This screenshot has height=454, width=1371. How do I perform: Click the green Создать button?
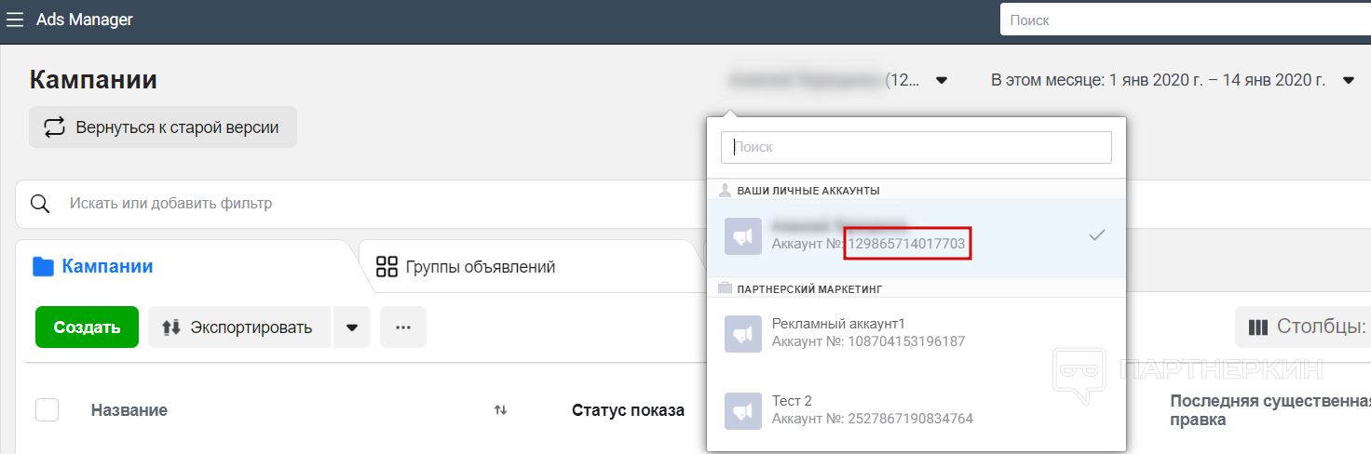pyautogui.click(x=87, y=327)
